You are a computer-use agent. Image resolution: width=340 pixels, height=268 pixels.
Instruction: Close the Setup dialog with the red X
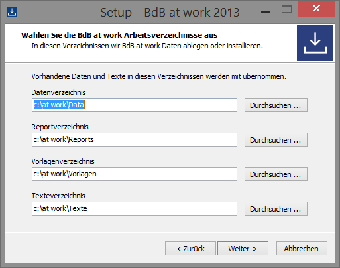(317, 9)
